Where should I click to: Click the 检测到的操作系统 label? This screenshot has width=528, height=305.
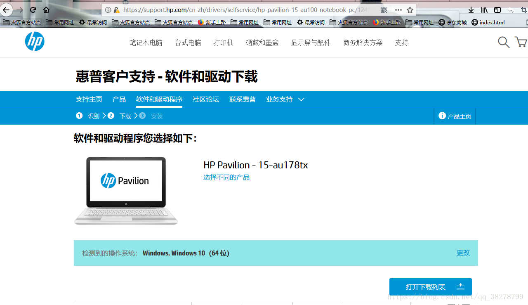click(110, 253)
